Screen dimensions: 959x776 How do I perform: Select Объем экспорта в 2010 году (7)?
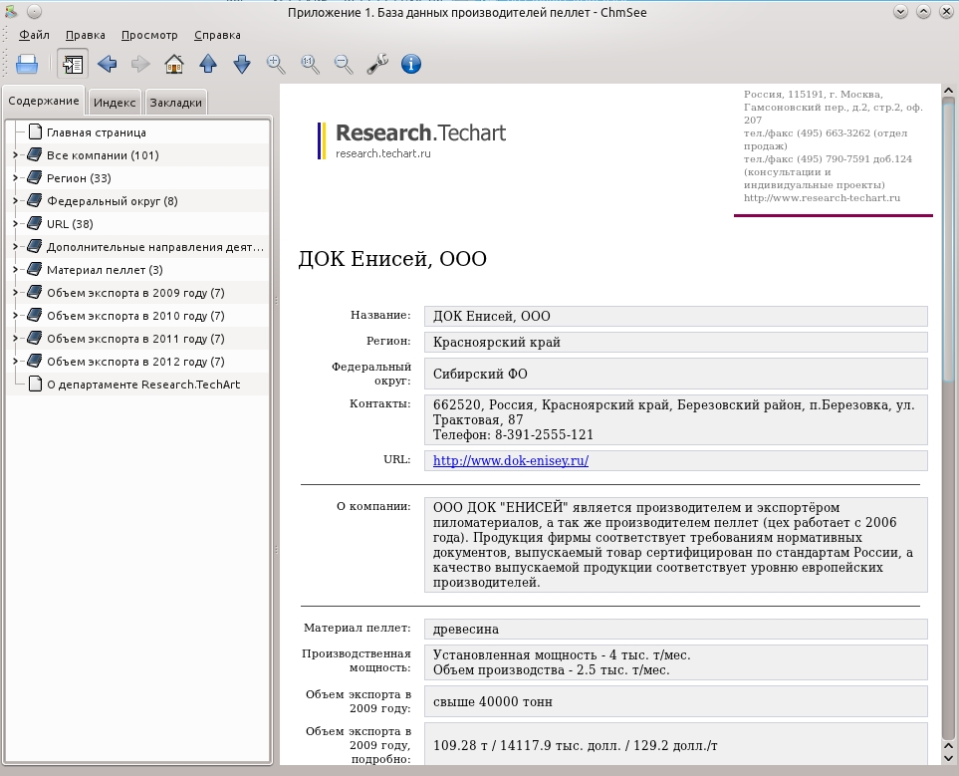(x=135, y=316)
